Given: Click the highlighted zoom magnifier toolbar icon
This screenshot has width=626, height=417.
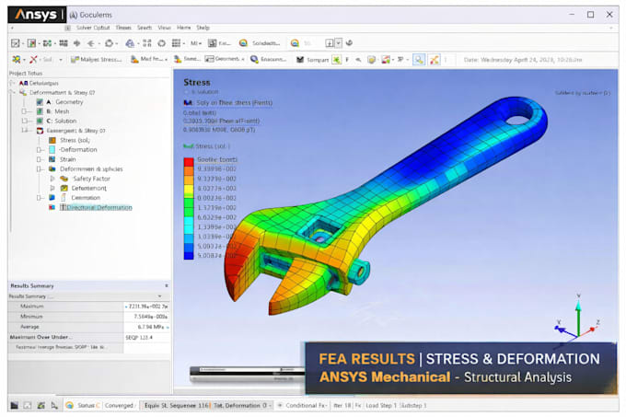Looking at the screenshot, I should 418,60.
